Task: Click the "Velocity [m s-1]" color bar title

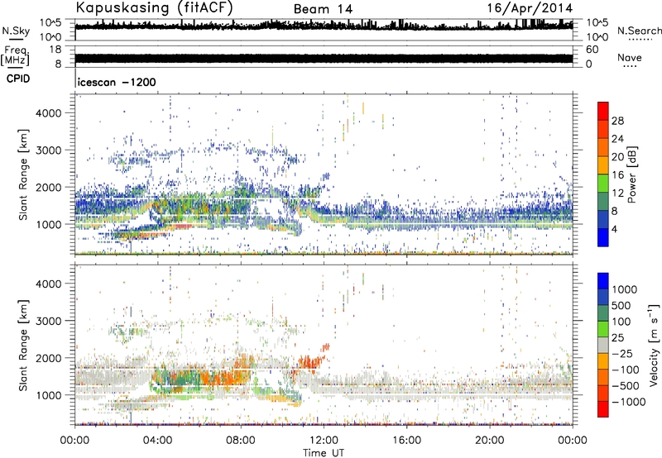Action: point(654,345)
